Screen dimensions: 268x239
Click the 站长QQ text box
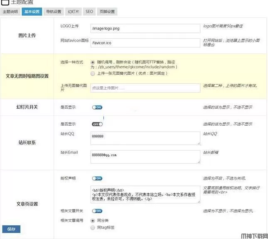(145, 139)
